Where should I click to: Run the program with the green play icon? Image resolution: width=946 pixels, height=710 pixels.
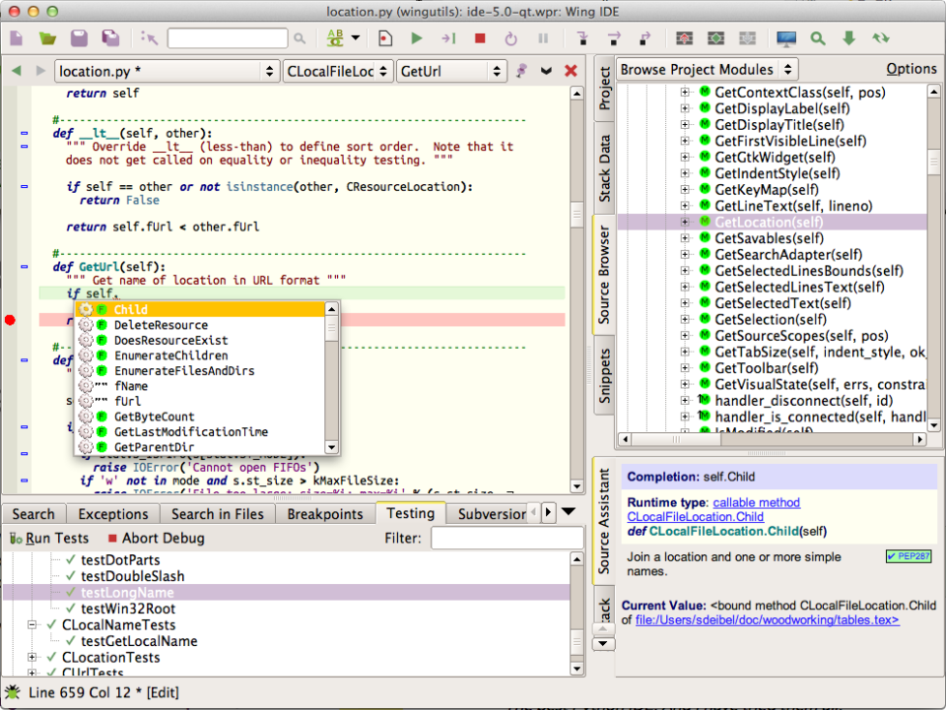[416, 37]
